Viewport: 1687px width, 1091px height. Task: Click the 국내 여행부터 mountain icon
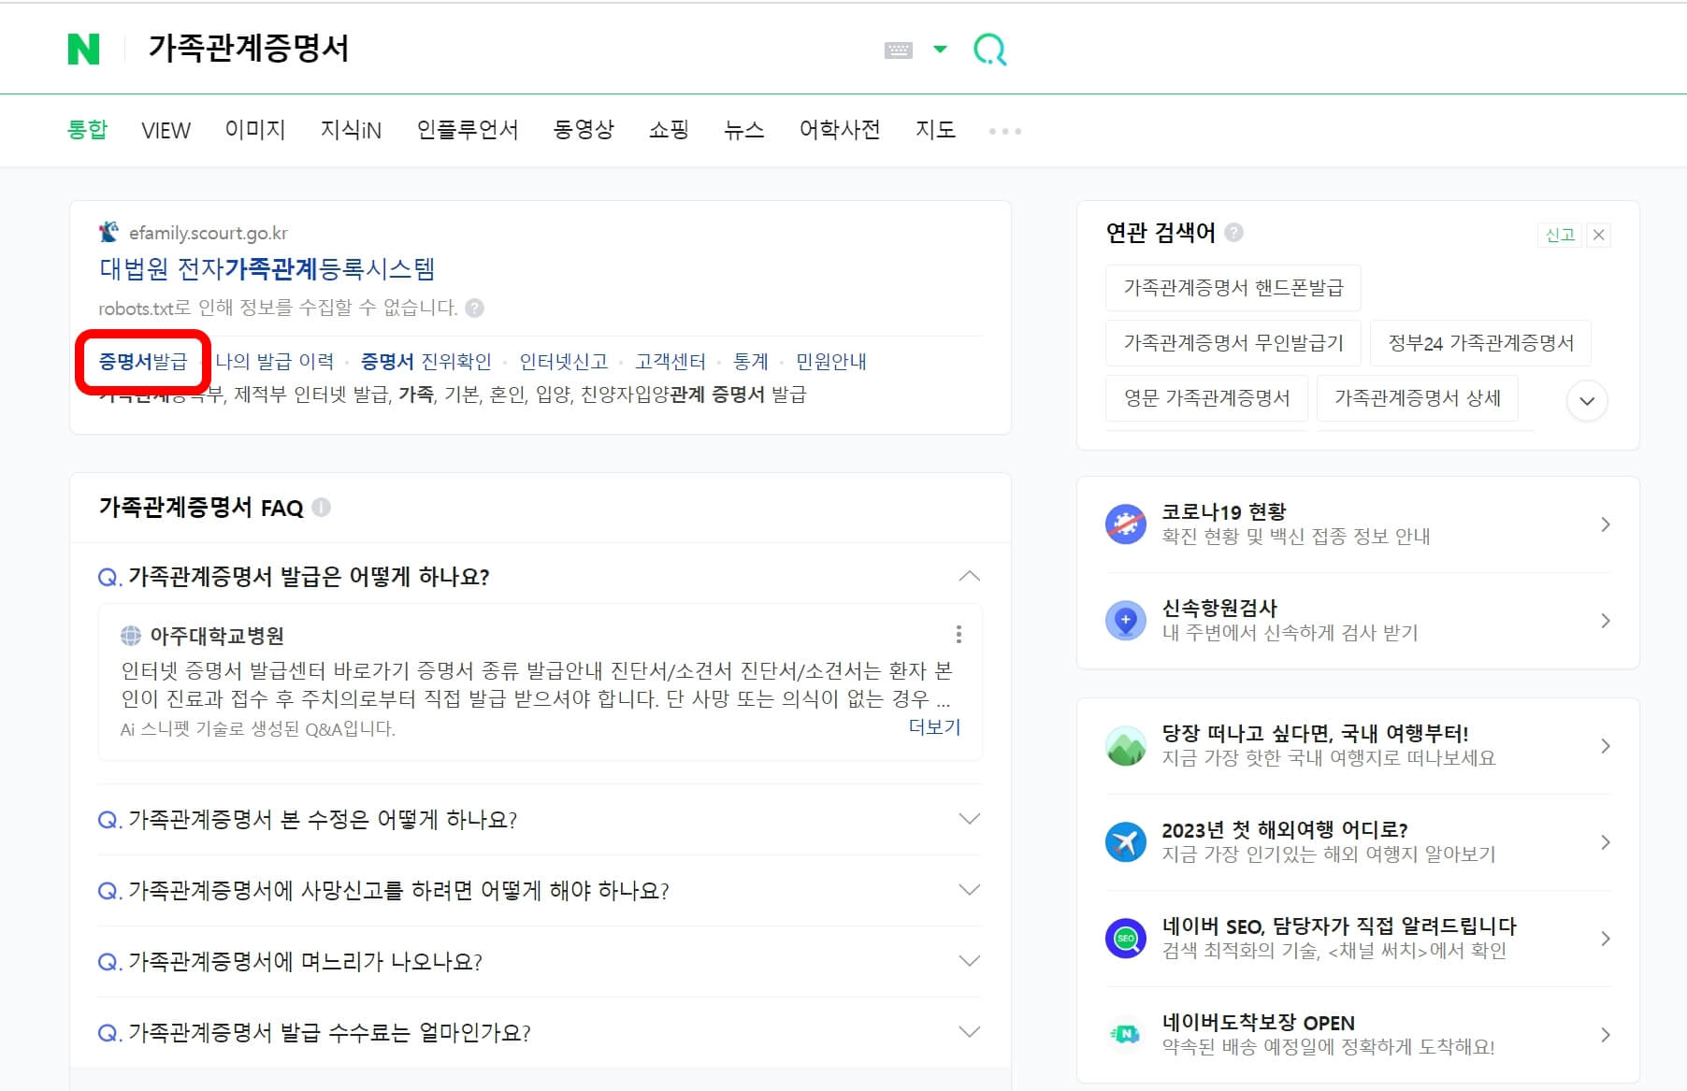click(1126, 746)
